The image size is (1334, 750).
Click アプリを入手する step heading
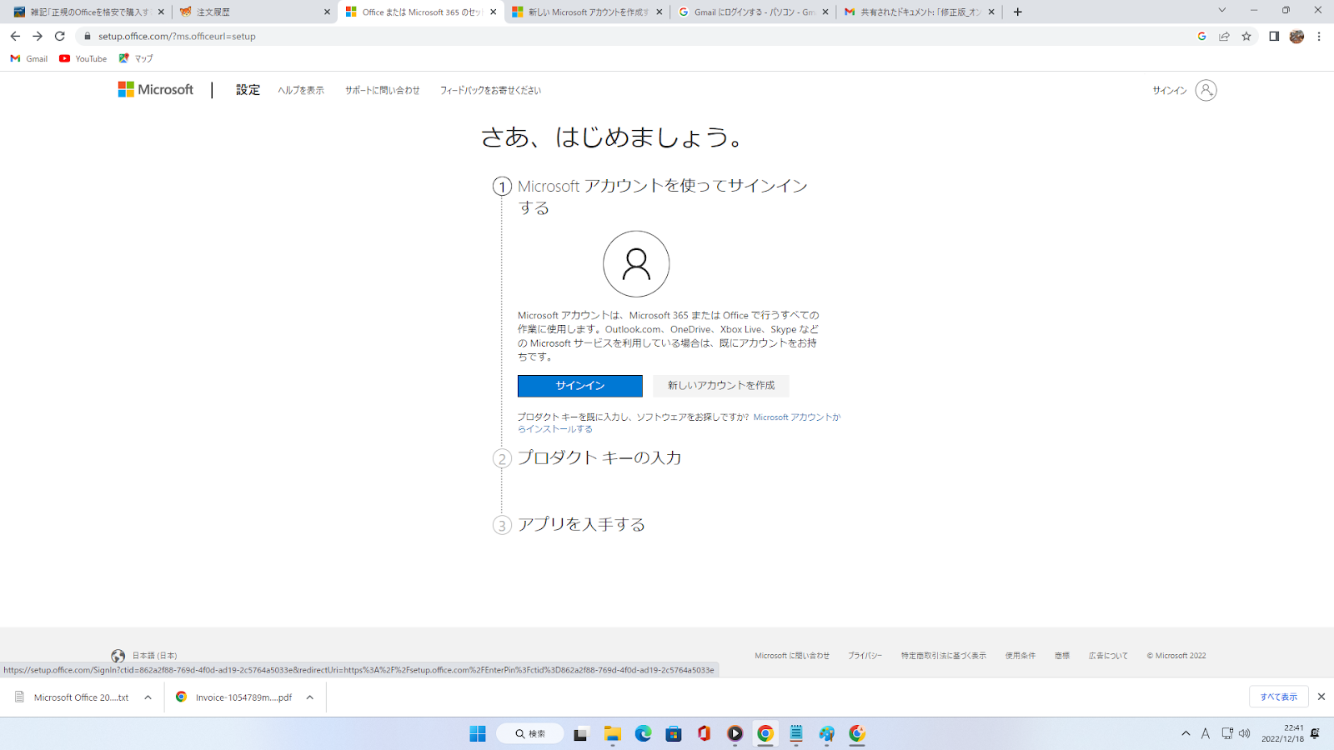coord(581,524)
